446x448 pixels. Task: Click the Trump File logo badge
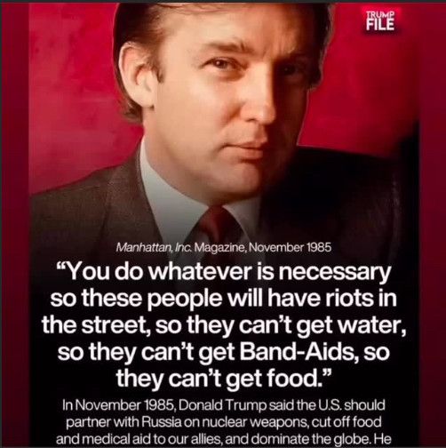pyautogui.click(x=380, y=21)
